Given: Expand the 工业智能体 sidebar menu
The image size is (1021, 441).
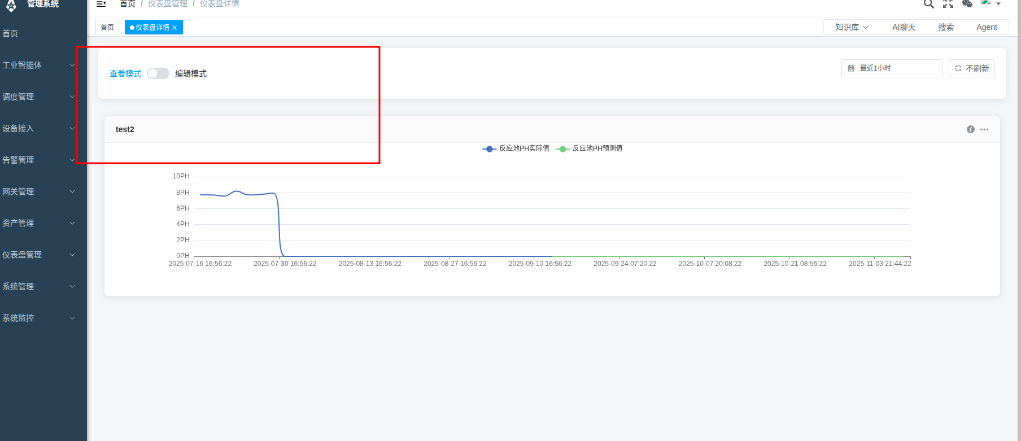Looking at the screenshot, I should (38, 65).
